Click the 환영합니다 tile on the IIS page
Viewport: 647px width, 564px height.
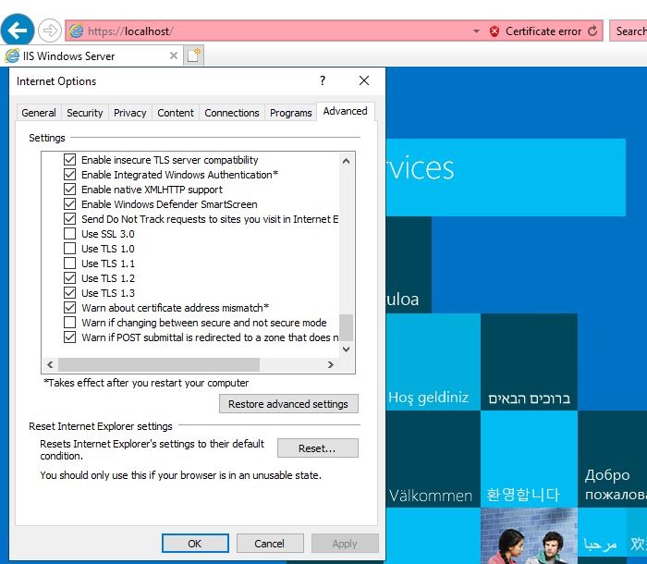click(529, 459)
